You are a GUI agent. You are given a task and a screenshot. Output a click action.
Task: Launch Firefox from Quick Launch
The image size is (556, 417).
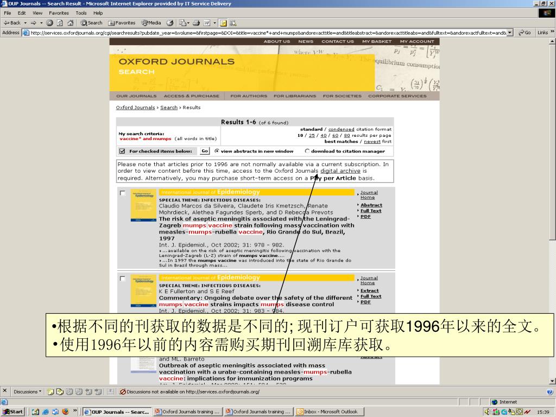(65, 412)
